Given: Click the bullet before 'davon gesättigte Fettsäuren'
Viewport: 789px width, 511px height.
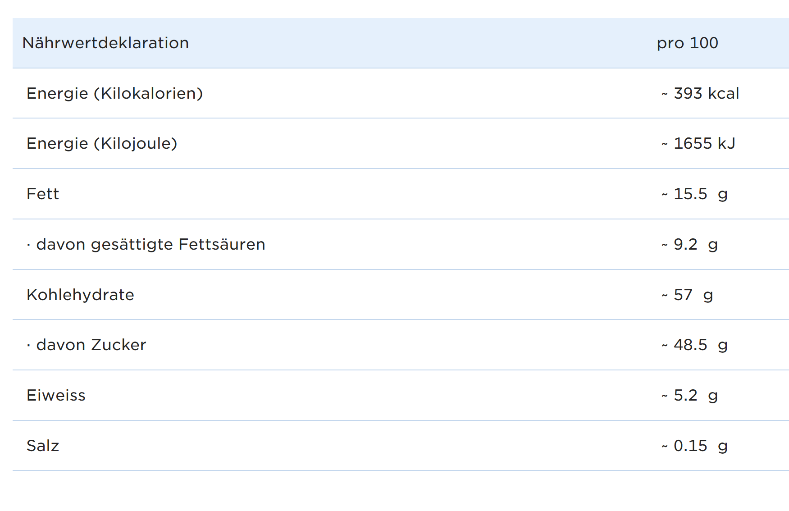Looking at the screenshot, I should [x=28, y=245].
